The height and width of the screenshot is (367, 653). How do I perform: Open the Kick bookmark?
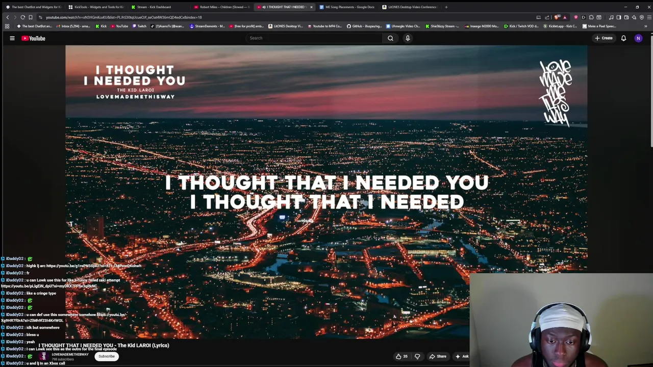(x=101, y=26)
